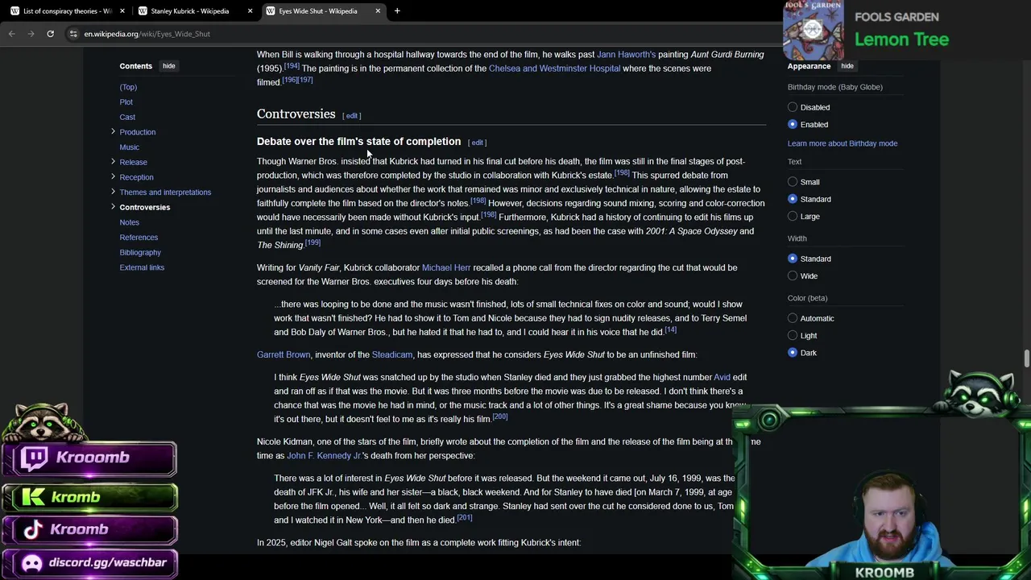This screenshot has width=1031, height=580.
Task: Open citation 199 after The Shining
Action: tap(313, 242)
